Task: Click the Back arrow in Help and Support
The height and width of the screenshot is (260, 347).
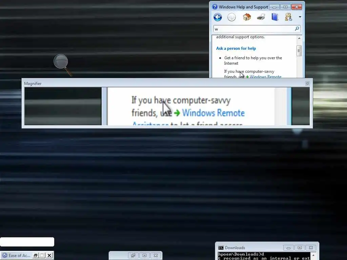Action: click(218, 17)
